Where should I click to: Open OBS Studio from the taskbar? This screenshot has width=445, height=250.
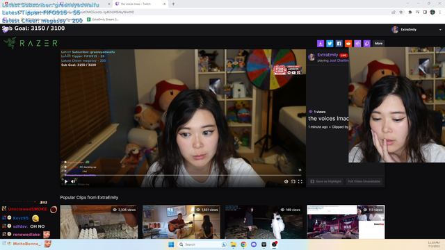tap(274, 244)
